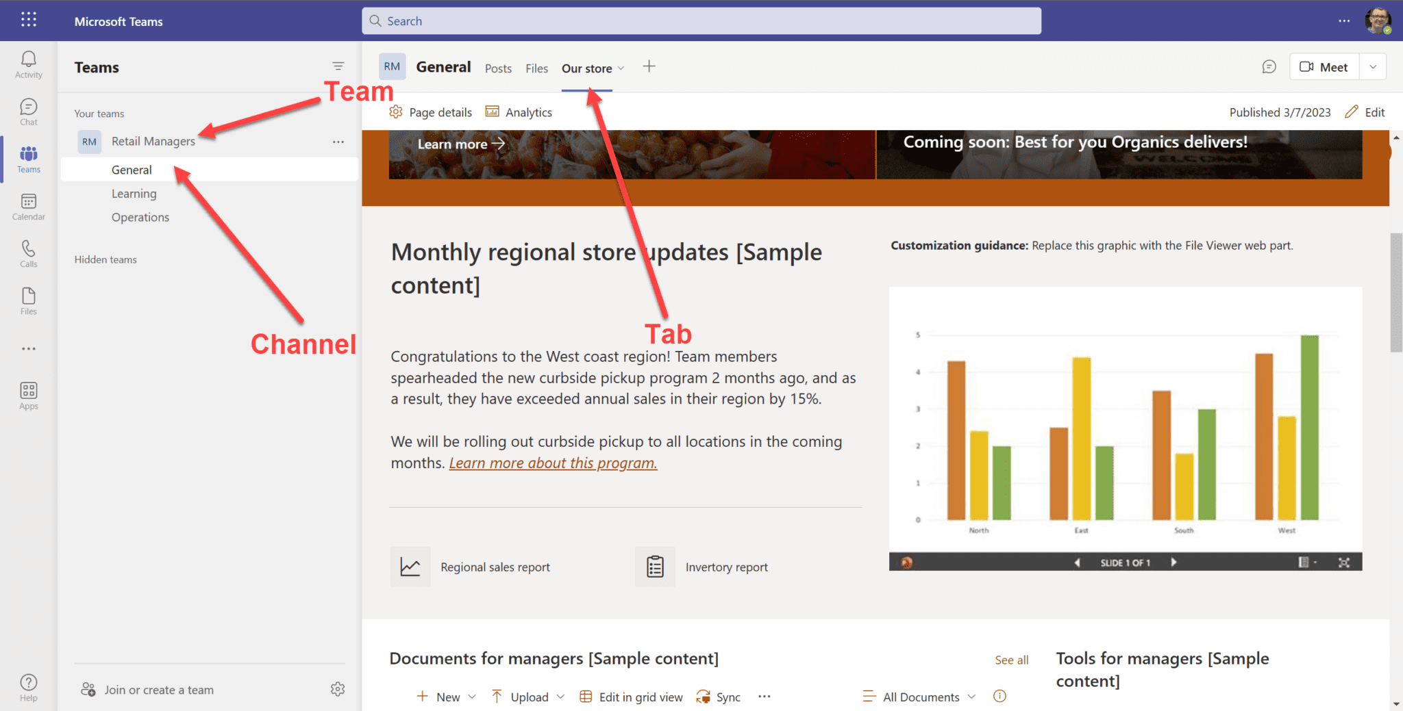Sync the manager documents library

[x=718, y=696]
